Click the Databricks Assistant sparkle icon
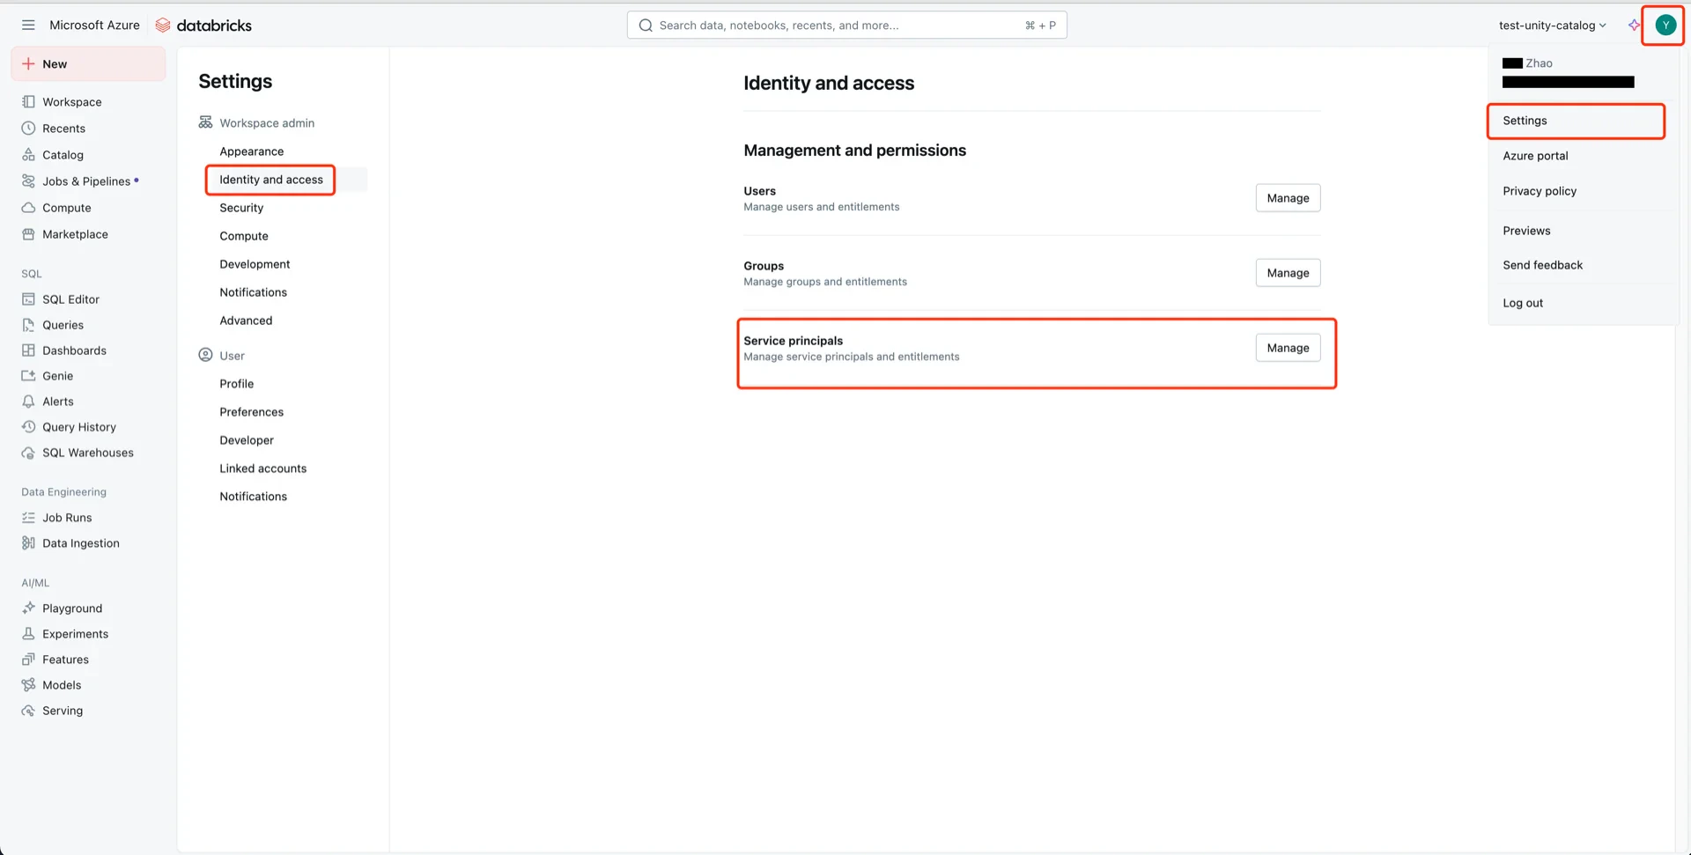This screenshot has height=855, width=1691. click(x=1634, y=26)
